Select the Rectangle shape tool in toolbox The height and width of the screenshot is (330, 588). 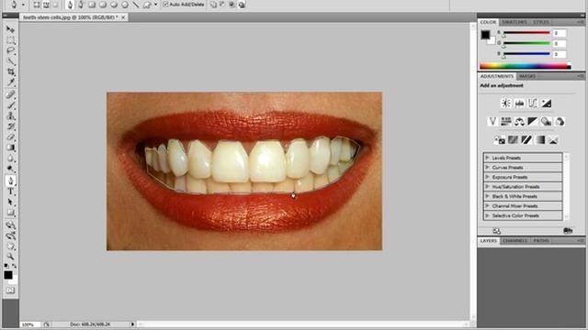point(10,213)
